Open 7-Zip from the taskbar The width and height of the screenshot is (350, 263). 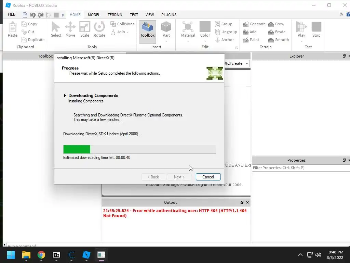(56, 255)
